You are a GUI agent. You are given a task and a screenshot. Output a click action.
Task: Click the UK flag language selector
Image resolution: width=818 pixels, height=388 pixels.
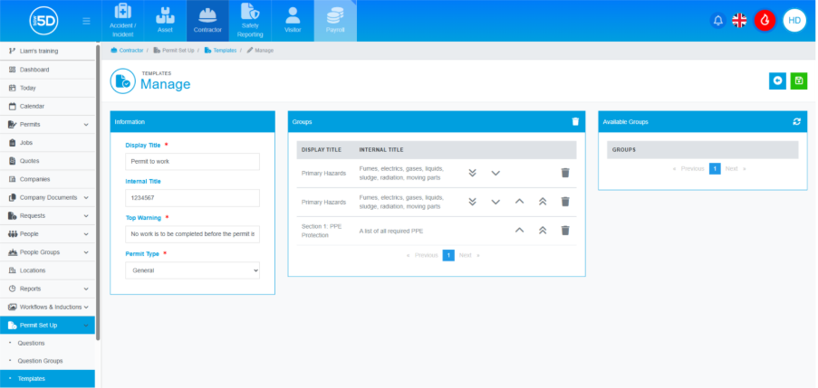coord(740,21)
